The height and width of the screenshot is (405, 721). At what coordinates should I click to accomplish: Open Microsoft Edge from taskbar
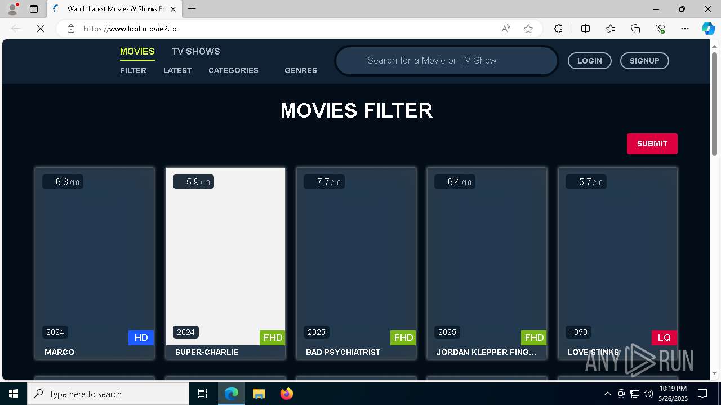232,394
